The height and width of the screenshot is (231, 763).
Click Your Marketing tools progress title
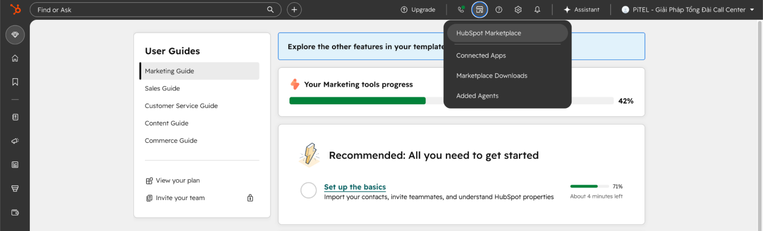tap(359, 84)
